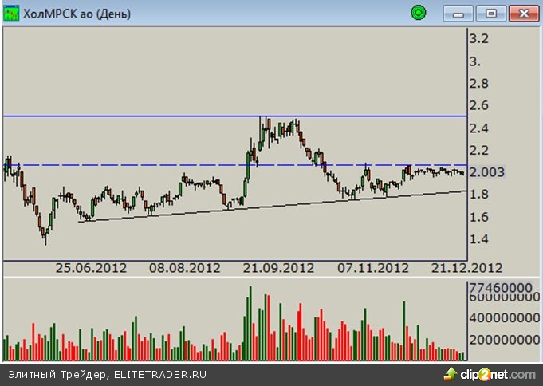This screenshot has height=386, width=543.
Task: Click the 21.09.2012 date label
Action: (x=278, y=268)
